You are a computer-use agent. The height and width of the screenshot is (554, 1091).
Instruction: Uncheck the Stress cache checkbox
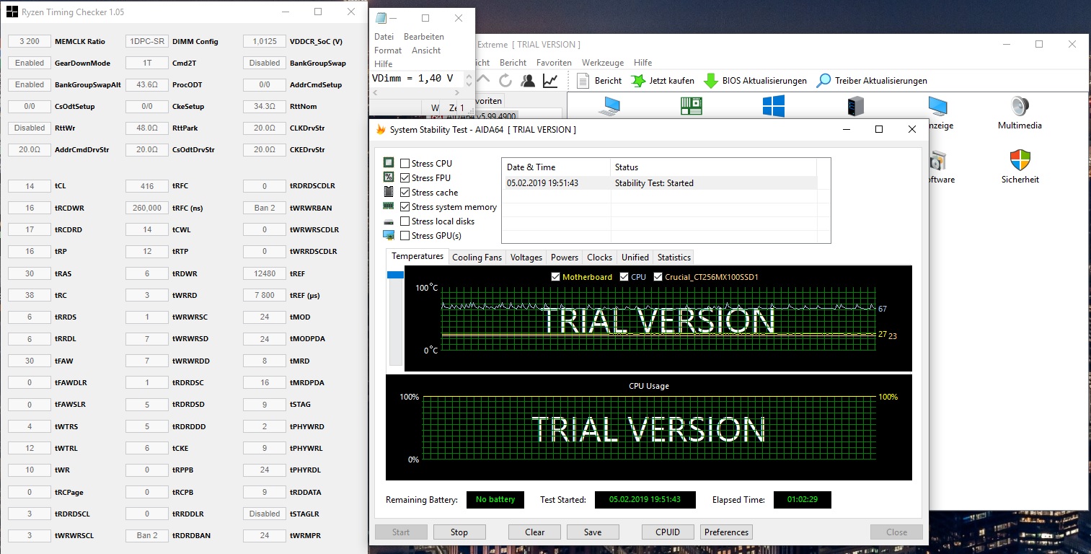click(405, 192)
